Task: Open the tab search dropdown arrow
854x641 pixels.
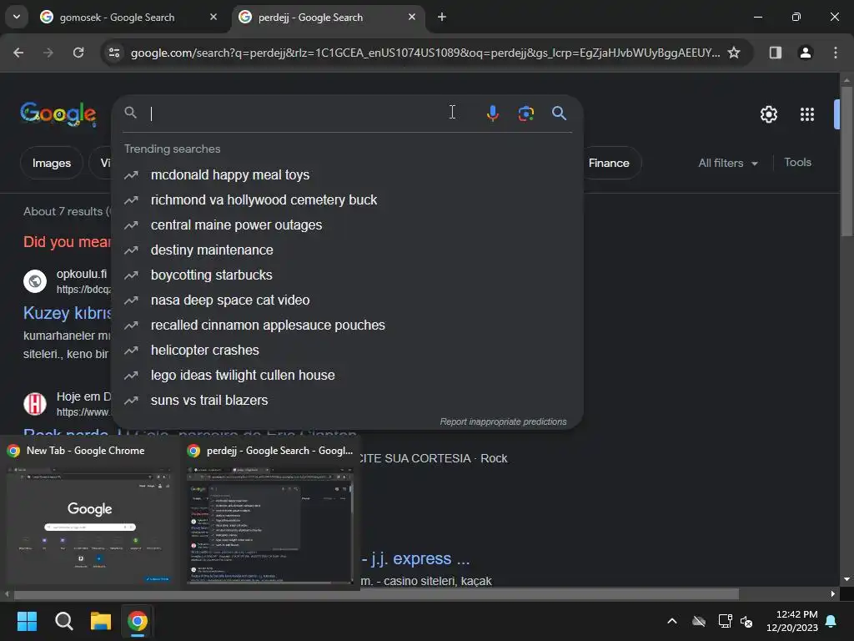Action: pyautogui.click(x=17, y=17)
